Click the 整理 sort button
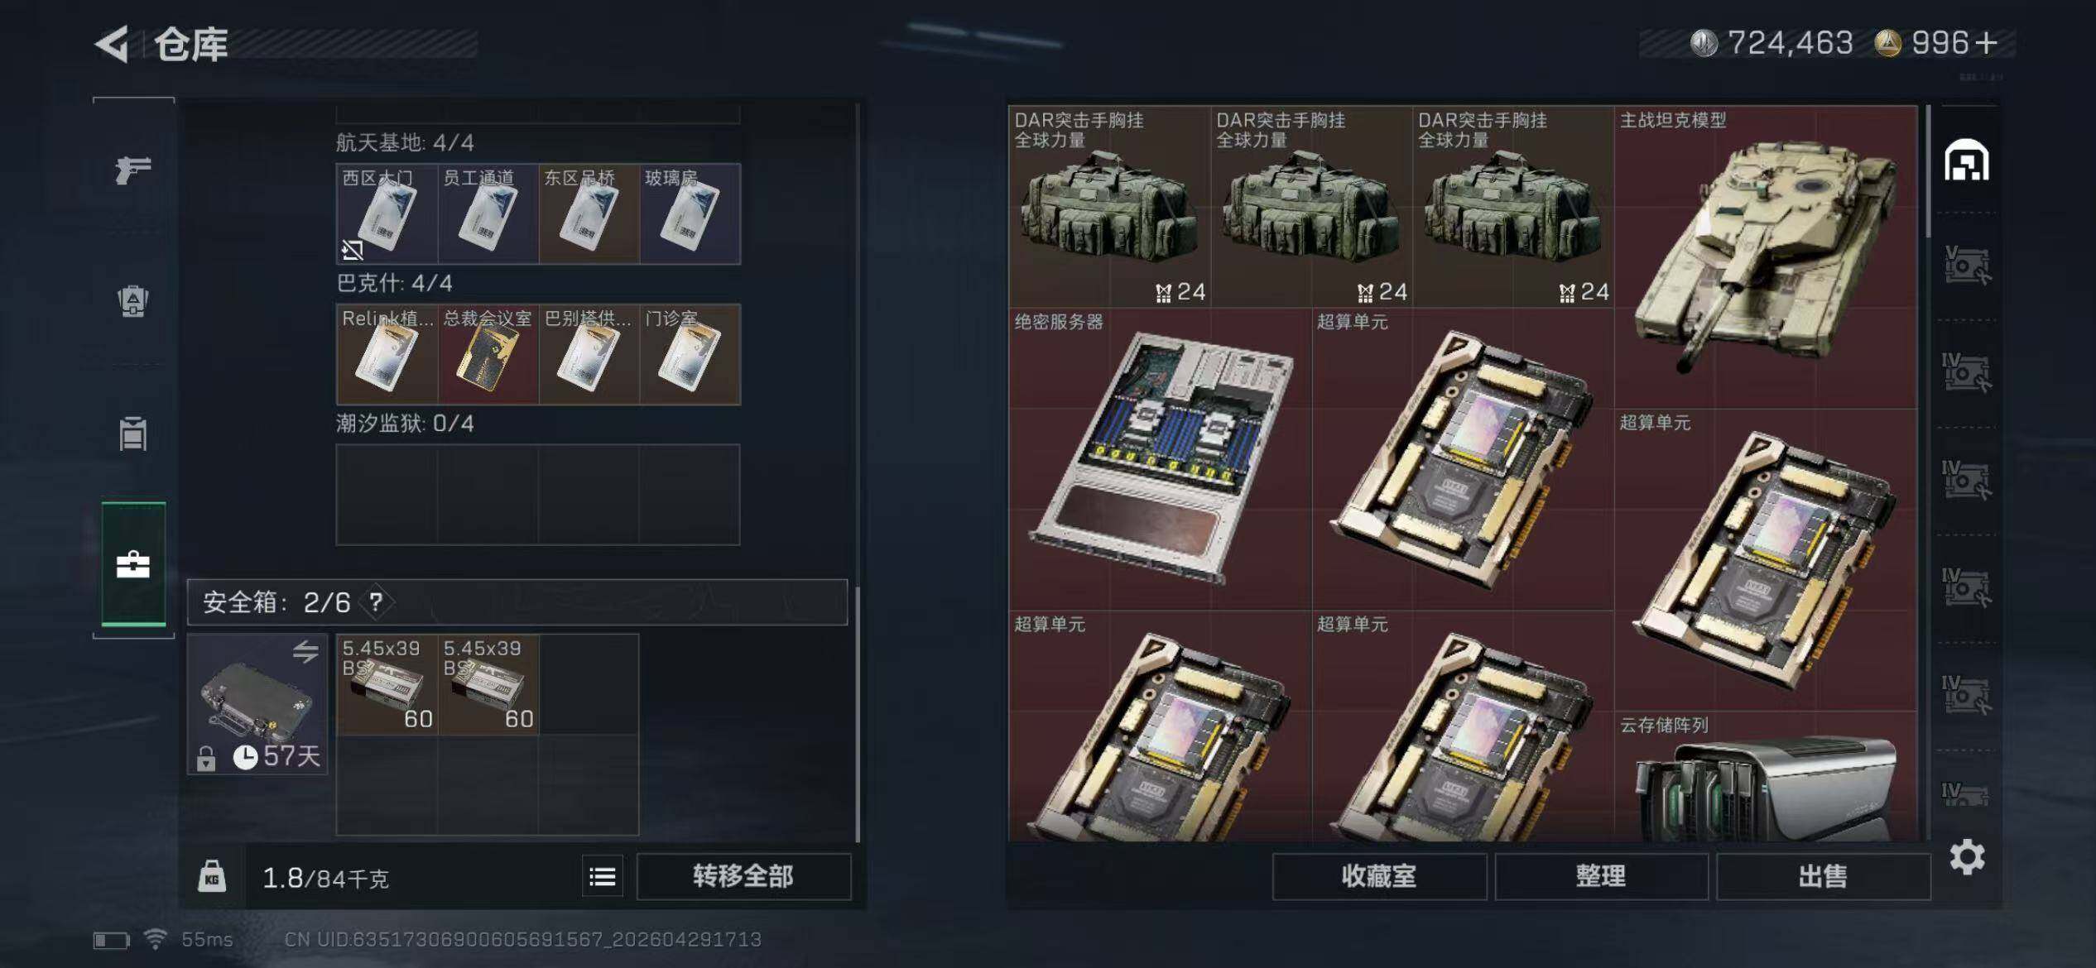Viewport: 2096px width, 968px height. 1601,877
